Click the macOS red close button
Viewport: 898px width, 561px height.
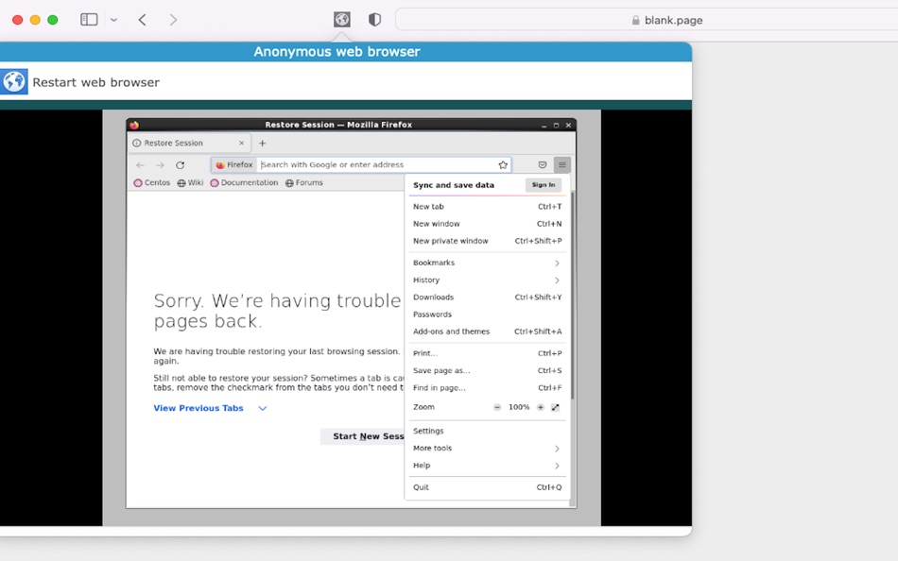(x=17, y=20)
